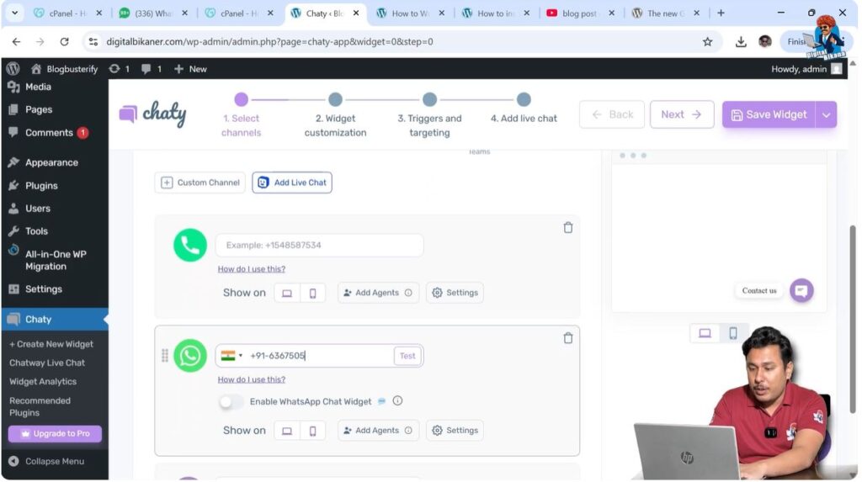Click the green Phone channel icon
This screenshot has height=482, width=862.
pyautogui.click(x=190, y=246)
